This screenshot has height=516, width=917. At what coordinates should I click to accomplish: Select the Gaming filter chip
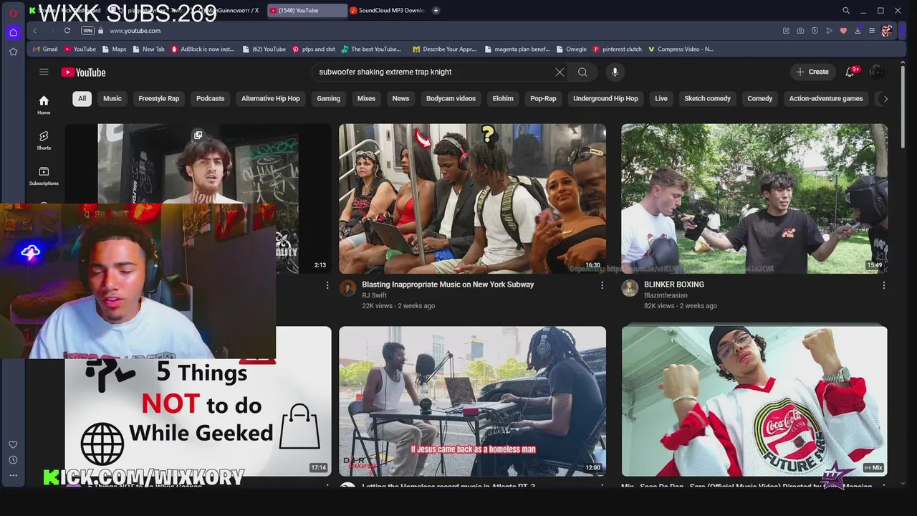tap(329, 99)
